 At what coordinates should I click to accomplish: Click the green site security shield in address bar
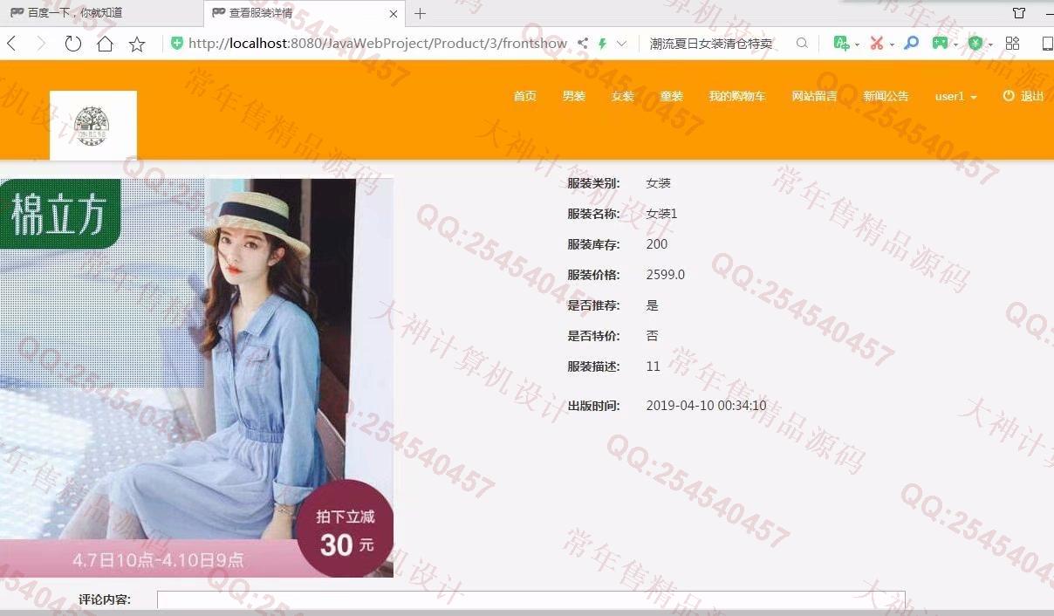tap(177, 44)
